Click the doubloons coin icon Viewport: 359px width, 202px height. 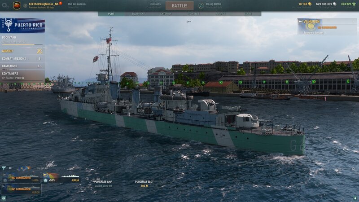pyautogui.click(x=309, y=4)
